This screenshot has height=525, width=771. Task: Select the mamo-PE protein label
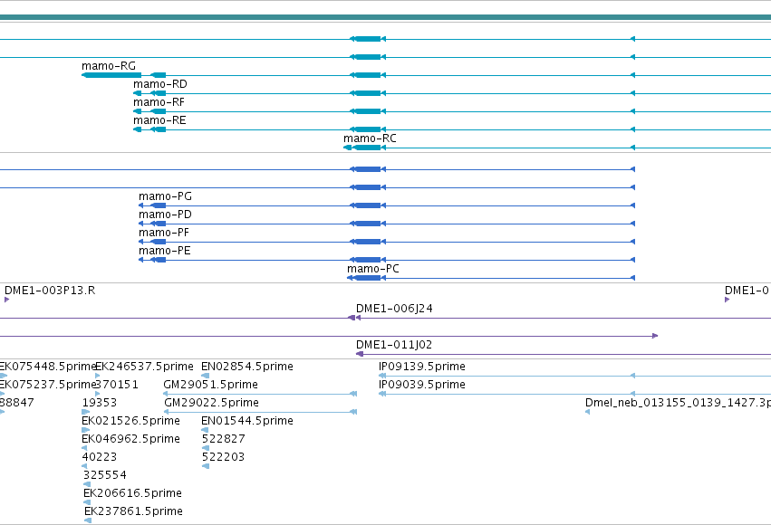(165, 251)
